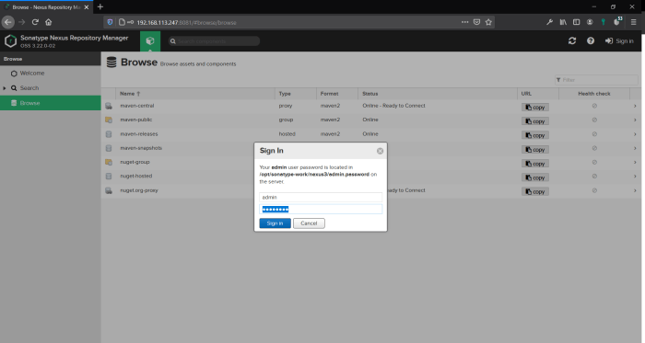The height and width of the screenshot is (343, 645).
Task: Click maven-public group repository icon
Action: [109, 120]
